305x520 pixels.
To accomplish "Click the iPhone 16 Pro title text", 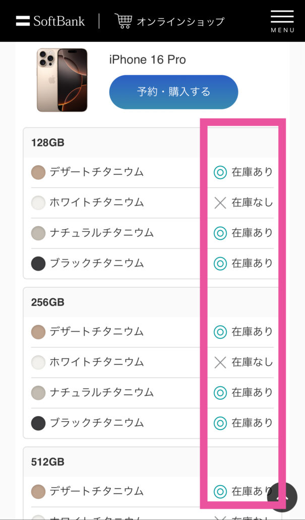I will 147,60.
